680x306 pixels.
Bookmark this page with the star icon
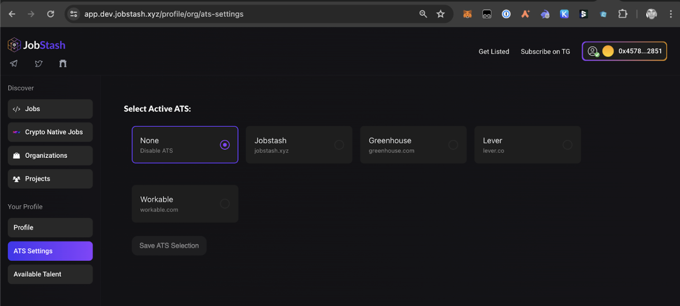click(441, 14)
